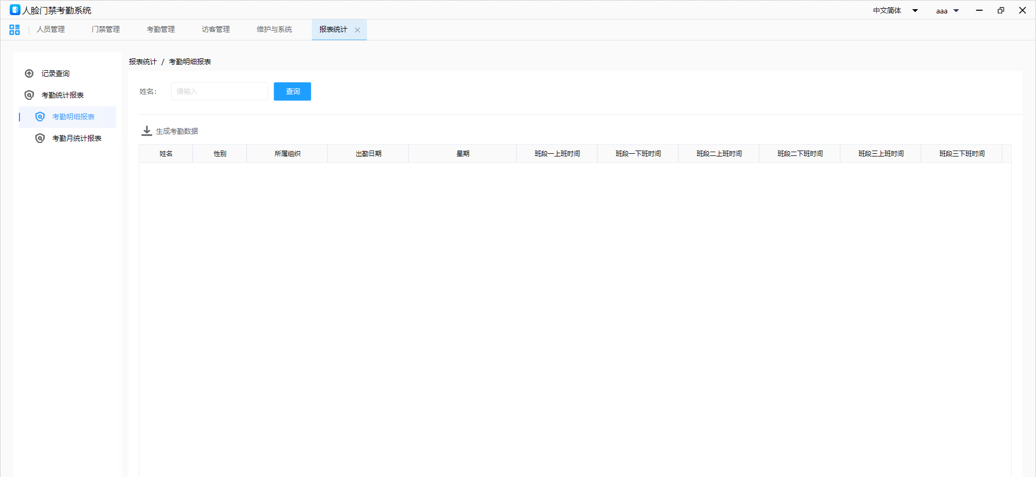Viewport: 1036px width, 477px height.
Task: Click the application logo in title bar
Action: tap(15, 10)
